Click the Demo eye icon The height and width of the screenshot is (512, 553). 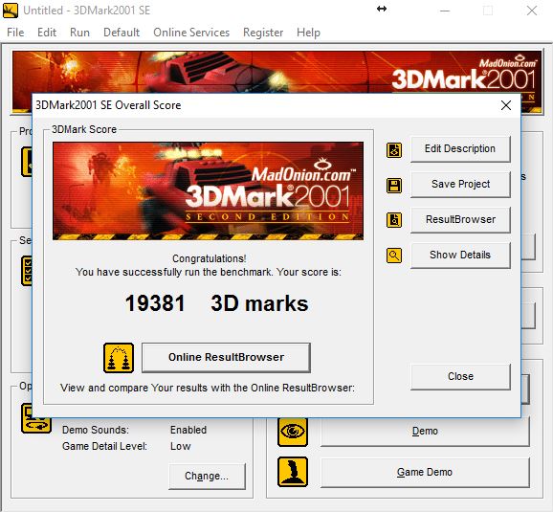click(x=293, y=432)
